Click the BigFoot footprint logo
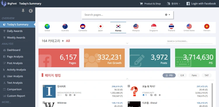Screen dimensions: 219x107 point(4,3)
